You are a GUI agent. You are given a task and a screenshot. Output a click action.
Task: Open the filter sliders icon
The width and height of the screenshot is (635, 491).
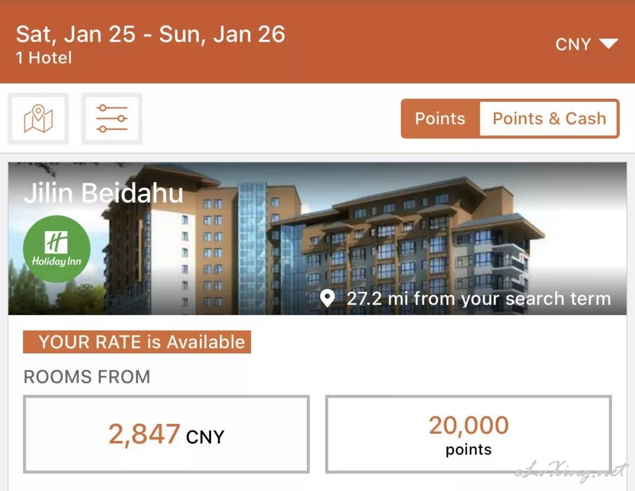click(x=112, y=119)
